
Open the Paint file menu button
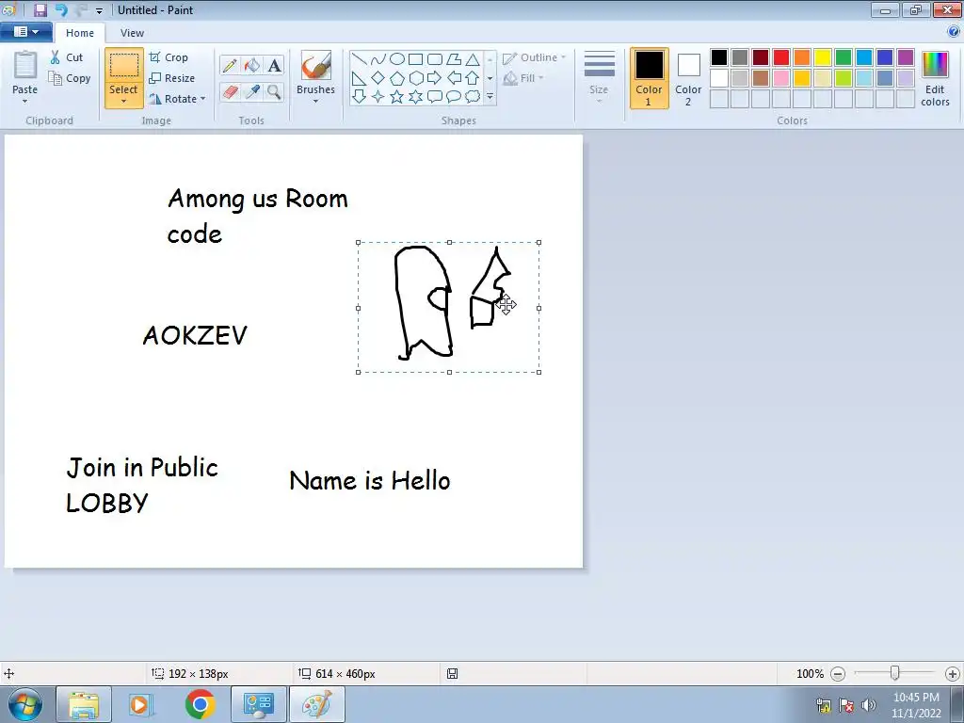pyautogui.click(x=25, y=32)
